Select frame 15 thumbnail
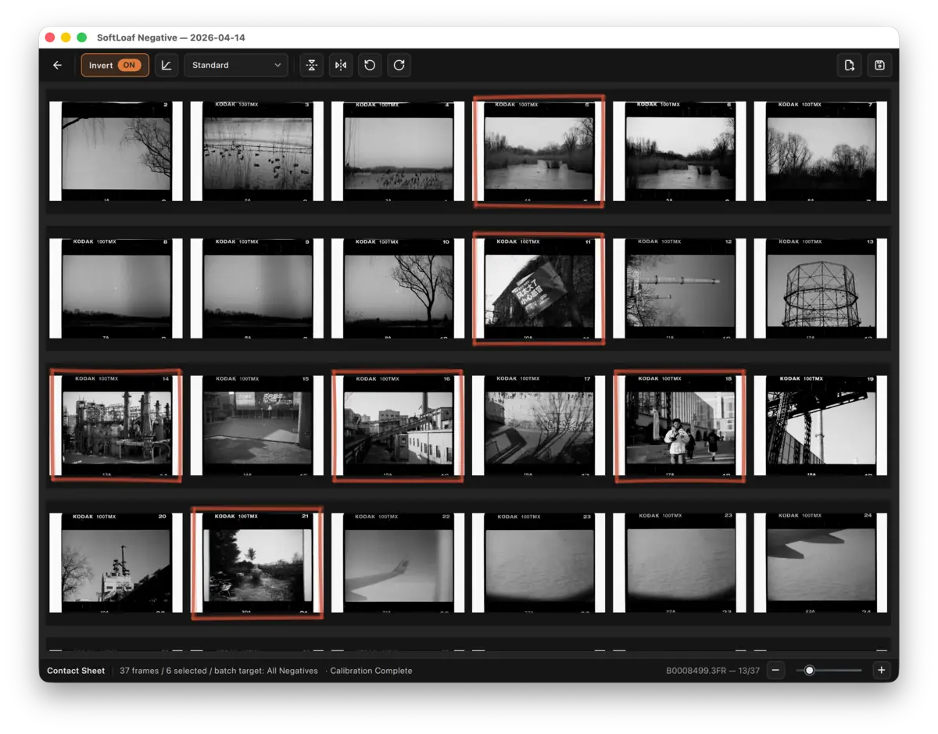Image resolution: width=938 pixels, height=734 pixels. (x=257, y=425)
